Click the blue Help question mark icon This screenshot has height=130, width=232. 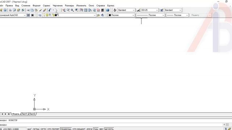click(x=108, y=10)
